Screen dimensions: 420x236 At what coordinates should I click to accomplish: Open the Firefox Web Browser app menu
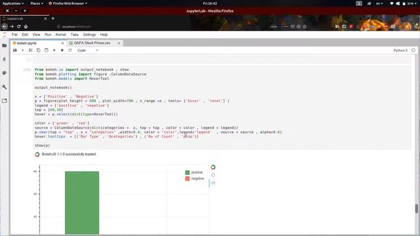[68, 3]
